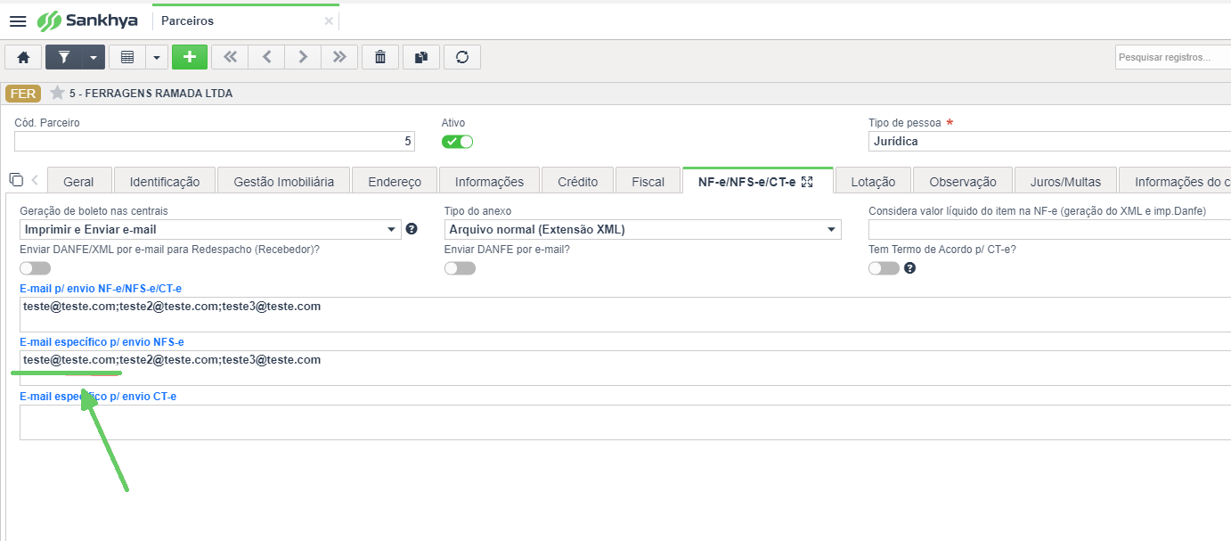The image size is (1231, 541).
Task: Click the E-mail p/ envio NF-e/NFS-e/CT-e field
Action: click(x=625, y=315)
